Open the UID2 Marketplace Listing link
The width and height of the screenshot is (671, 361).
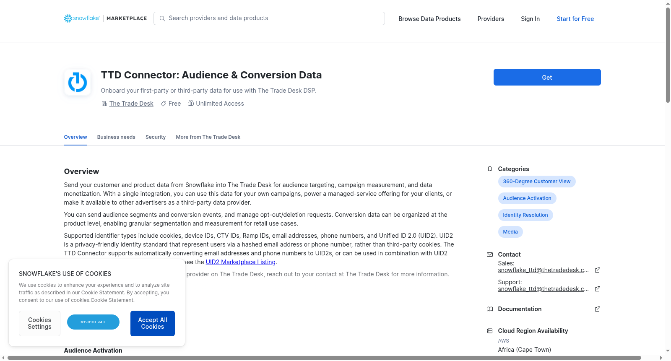tap(241, 262)
